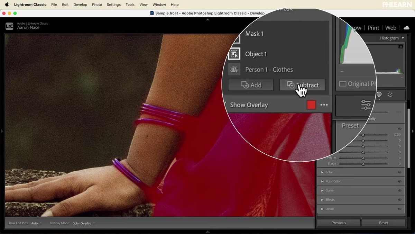Toggle the right panel arrow
This screenshot has width=415, height=234.
(413, 131)
